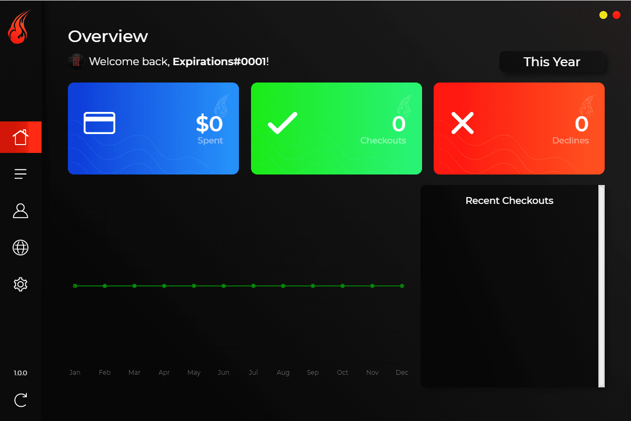Open the Proxies globe icon in sidebar
The height and width of the screenshot is (421, 631).
[x=21, y=248]
